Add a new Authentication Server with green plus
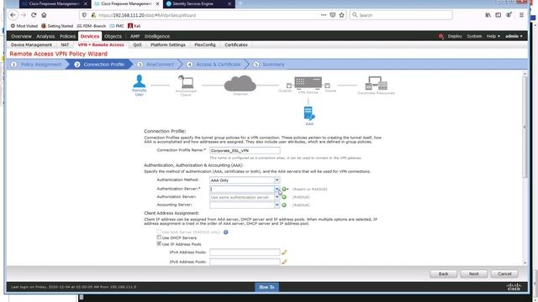538x302 pixels. click(x=284, y=189)
